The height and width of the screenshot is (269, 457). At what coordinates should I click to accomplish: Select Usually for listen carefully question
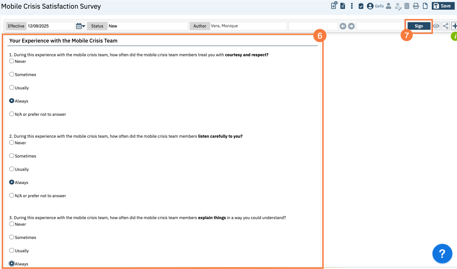(x=12, y=169)
